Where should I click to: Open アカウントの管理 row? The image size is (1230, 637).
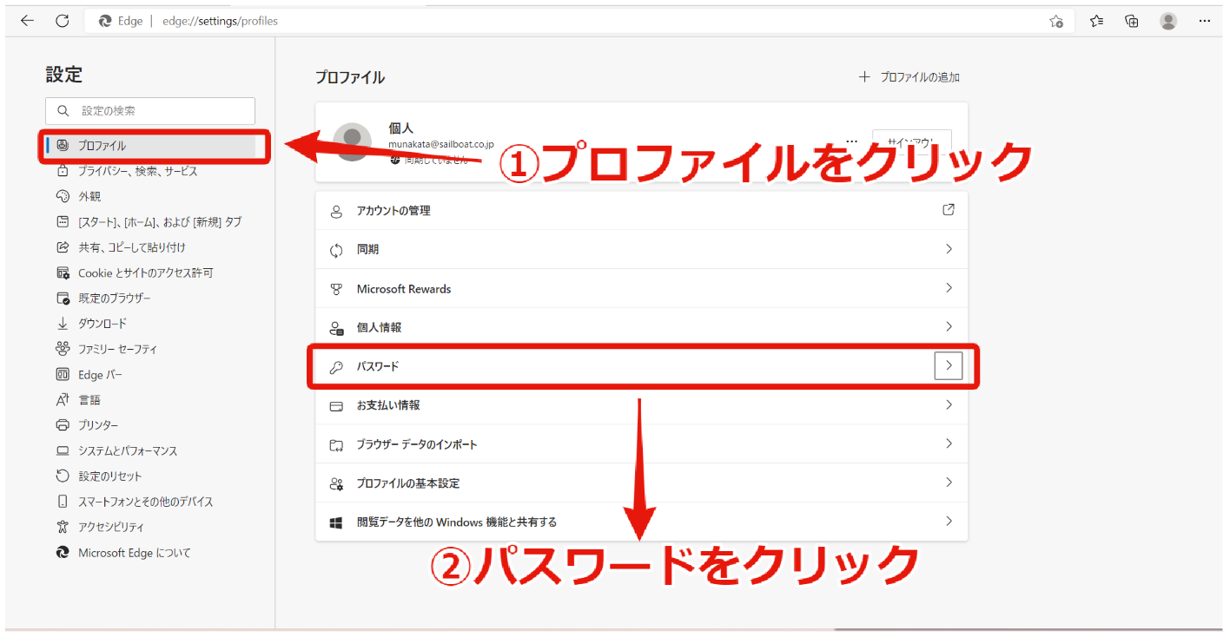click(641, 210)
